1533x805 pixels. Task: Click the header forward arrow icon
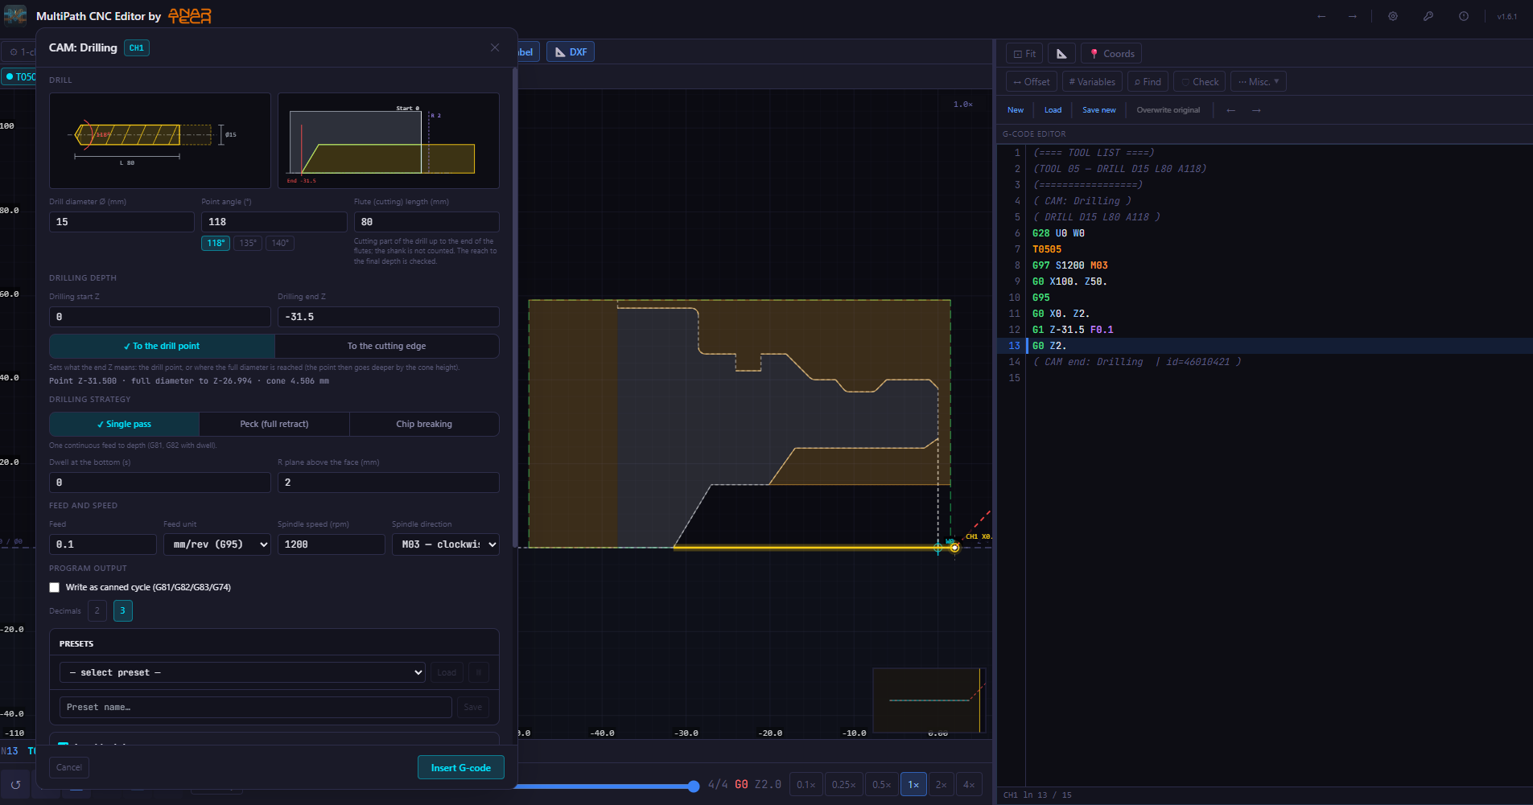pyautogui.click(x=1353, y=16)
